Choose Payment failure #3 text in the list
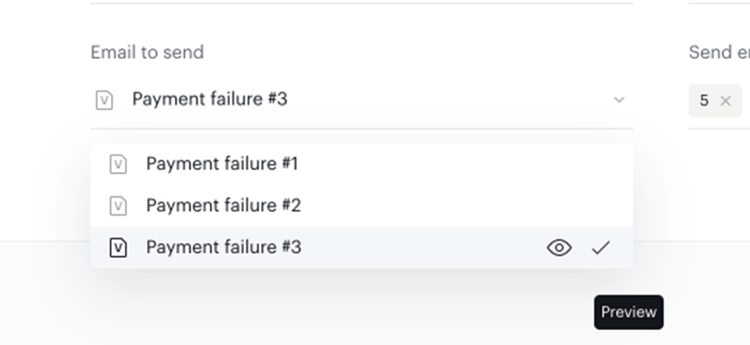 point(224,247)
